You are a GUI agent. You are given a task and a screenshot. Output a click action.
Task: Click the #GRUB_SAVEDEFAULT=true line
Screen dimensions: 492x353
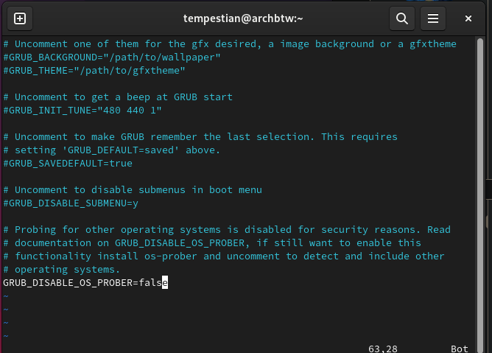click(68, 163)
